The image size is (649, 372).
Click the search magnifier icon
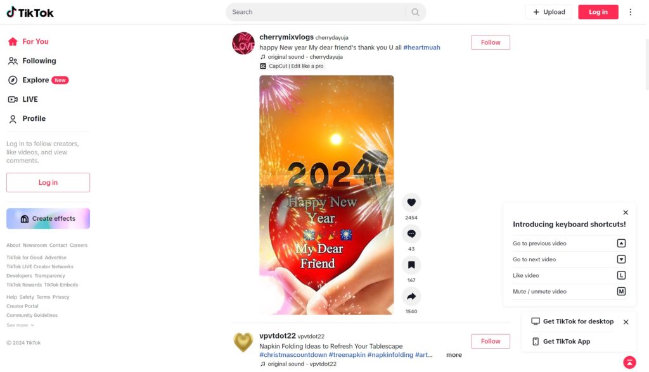coord(415,12)
